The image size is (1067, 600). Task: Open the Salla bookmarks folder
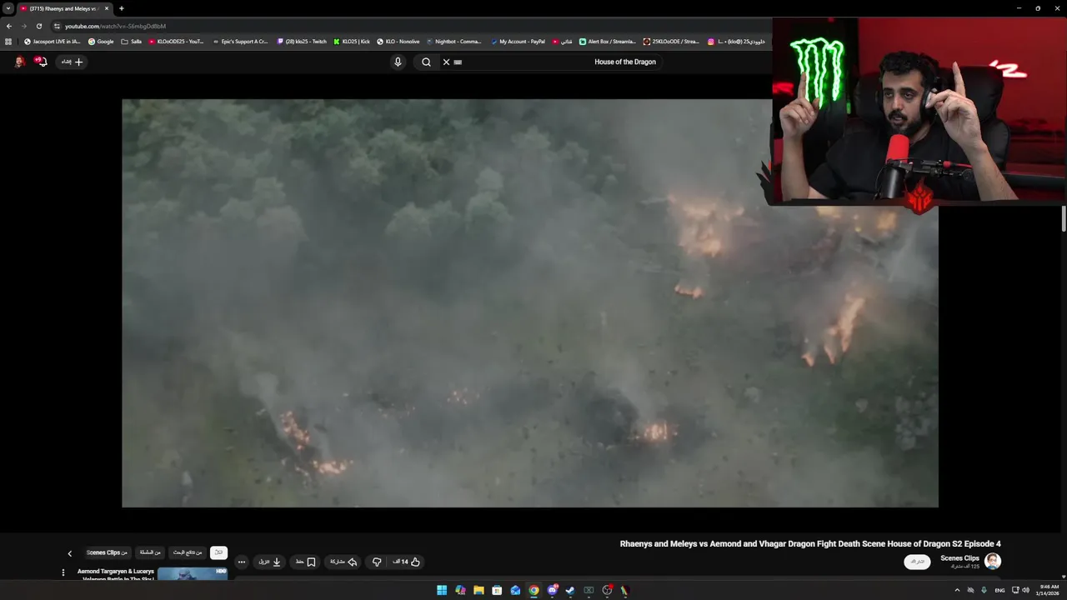tap(132, 41)
